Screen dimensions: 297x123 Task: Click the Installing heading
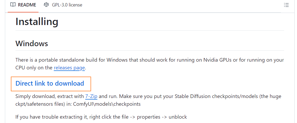[x=37, y=22]
